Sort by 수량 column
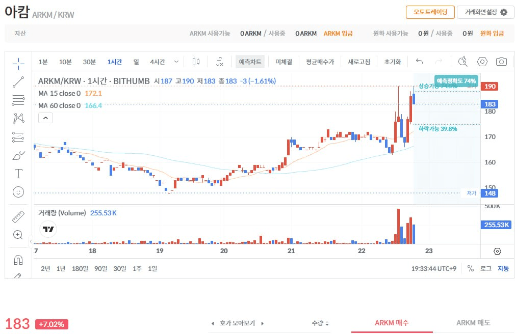This screenshot has height=334, width=515. (320, 323)
